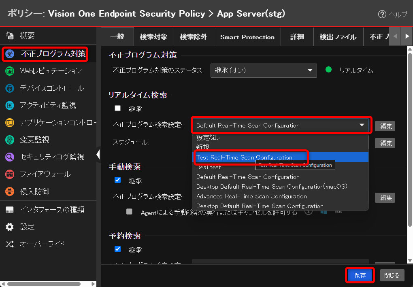Click the green リアルタイム status indicator

point(328,70)
